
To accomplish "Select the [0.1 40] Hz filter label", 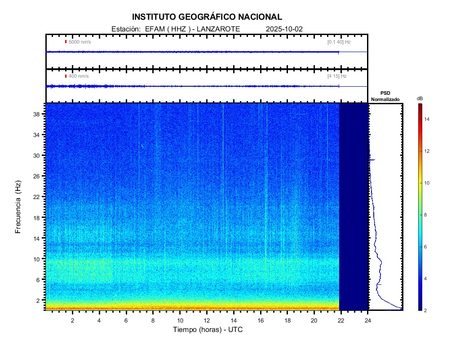I will point(339,42).
